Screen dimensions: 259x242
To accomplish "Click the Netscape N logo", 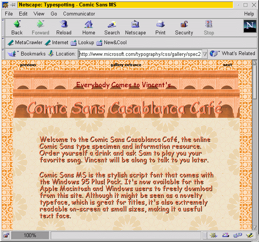I will 250,26.
